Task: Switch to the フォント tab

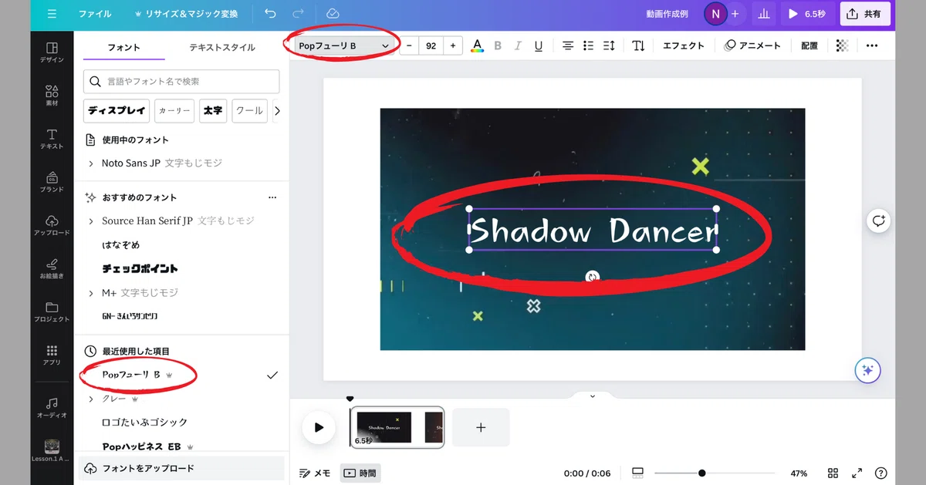Action: click(x=123, y=47)
